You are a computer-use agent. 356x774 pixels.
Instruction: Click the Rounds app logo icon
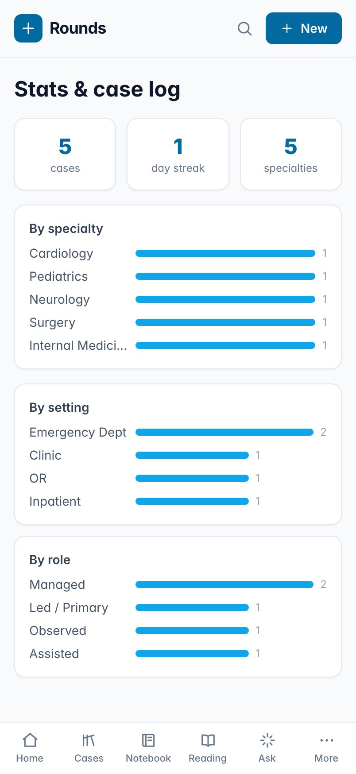tap(28, 28)
